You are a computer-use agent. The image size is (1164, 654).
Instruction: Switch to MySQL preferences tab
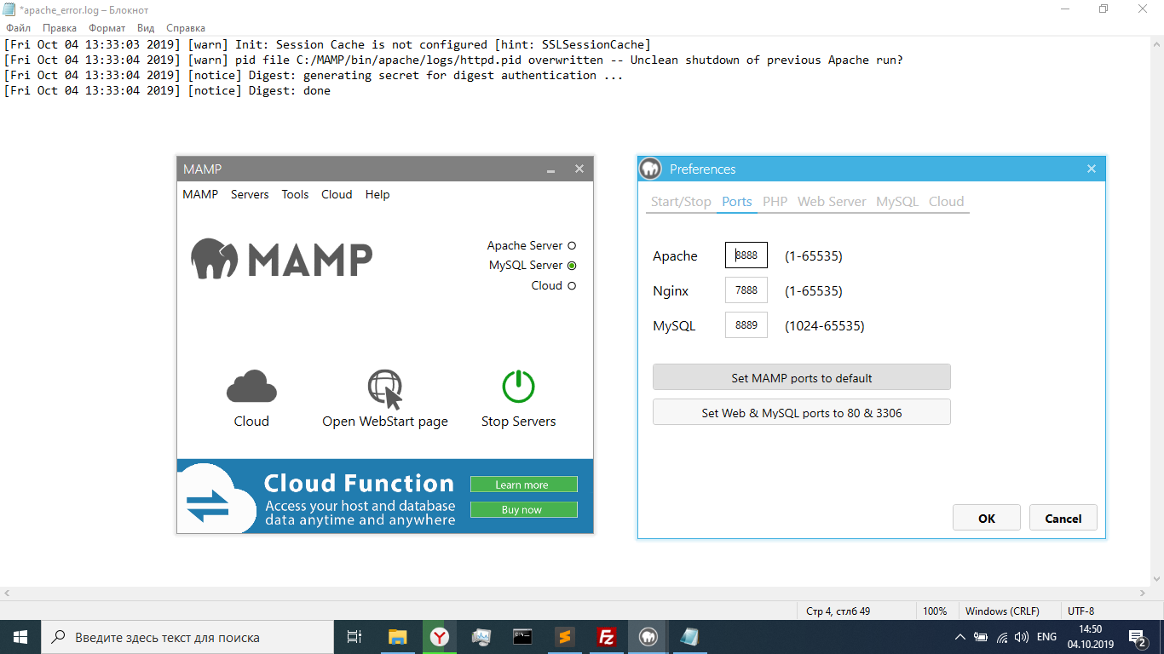897,202
